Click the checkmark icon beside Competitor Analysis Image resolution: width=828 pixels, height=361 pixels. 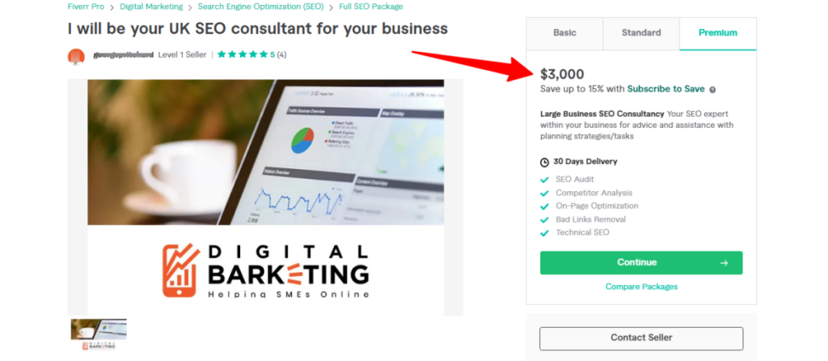click(x=545, y=193)
